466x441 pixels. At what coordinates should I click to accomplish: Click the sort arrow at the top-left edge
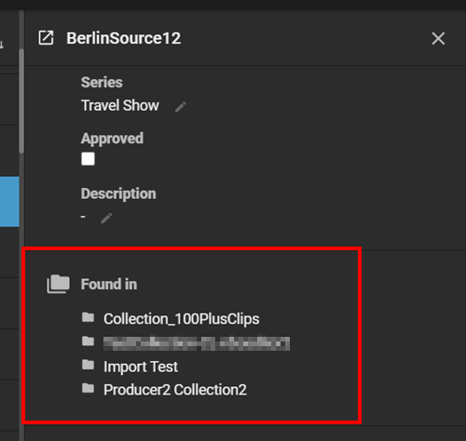click(x=2, y=45)
